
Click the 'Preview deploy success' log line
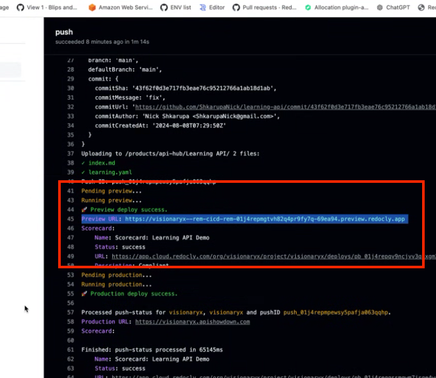click(x=129, y=210)
